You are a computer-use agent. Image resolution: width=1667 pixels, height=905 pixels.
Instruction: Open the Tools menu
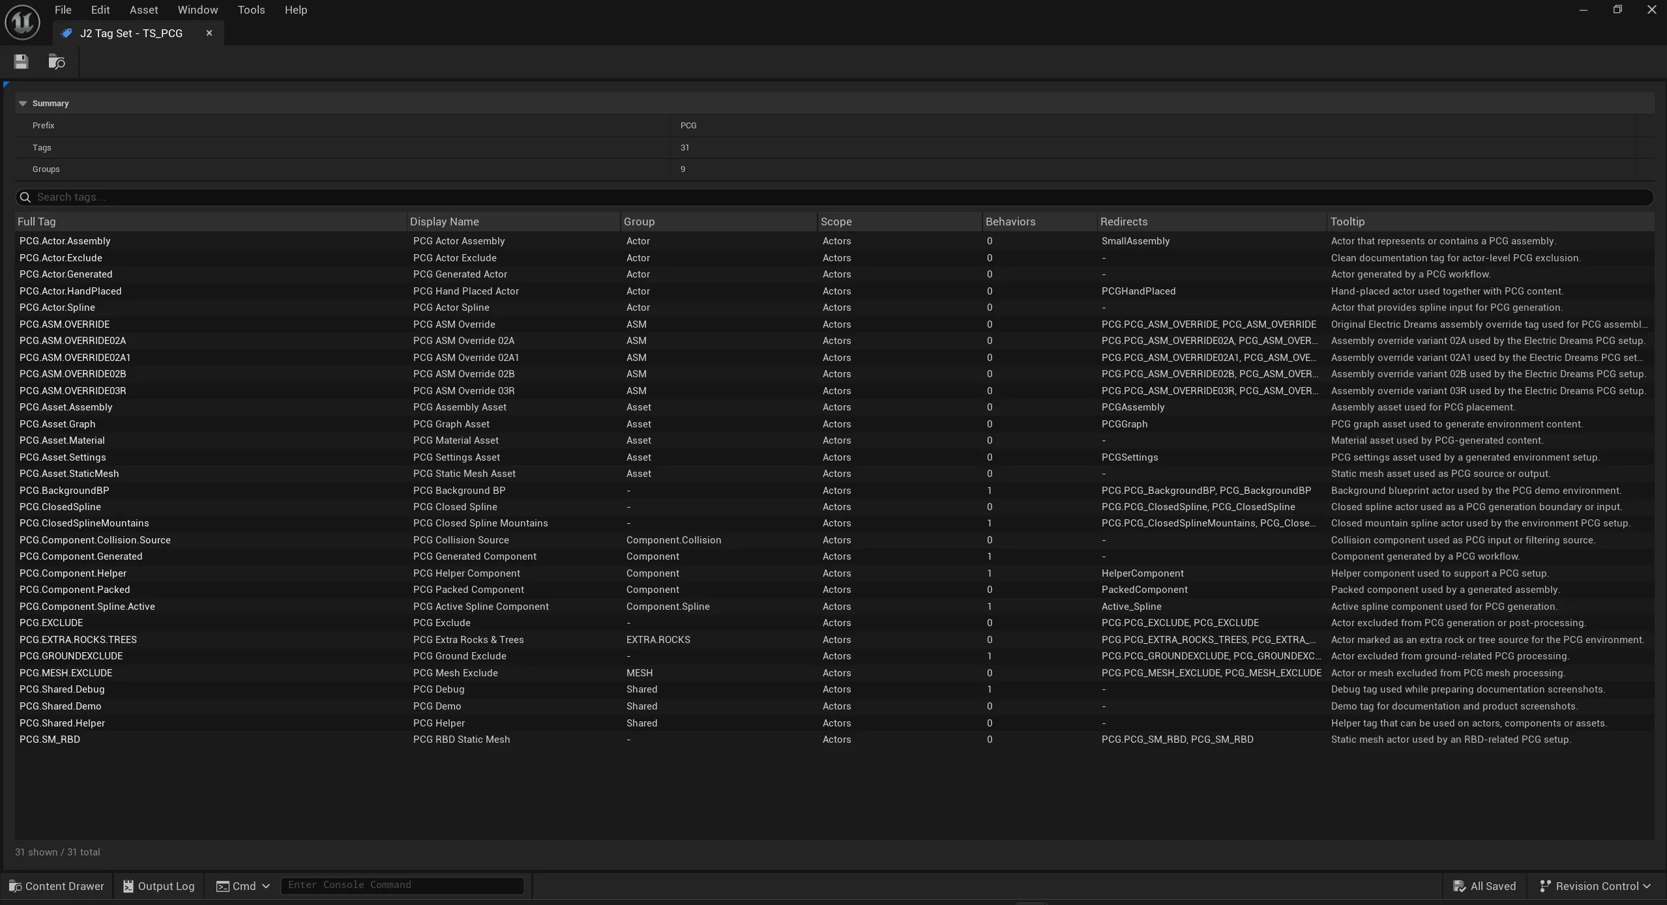[x=251, y=10]
